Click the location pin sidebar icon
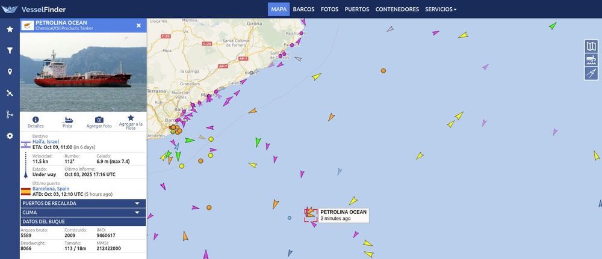602x259 pixels. click(10, 72)
